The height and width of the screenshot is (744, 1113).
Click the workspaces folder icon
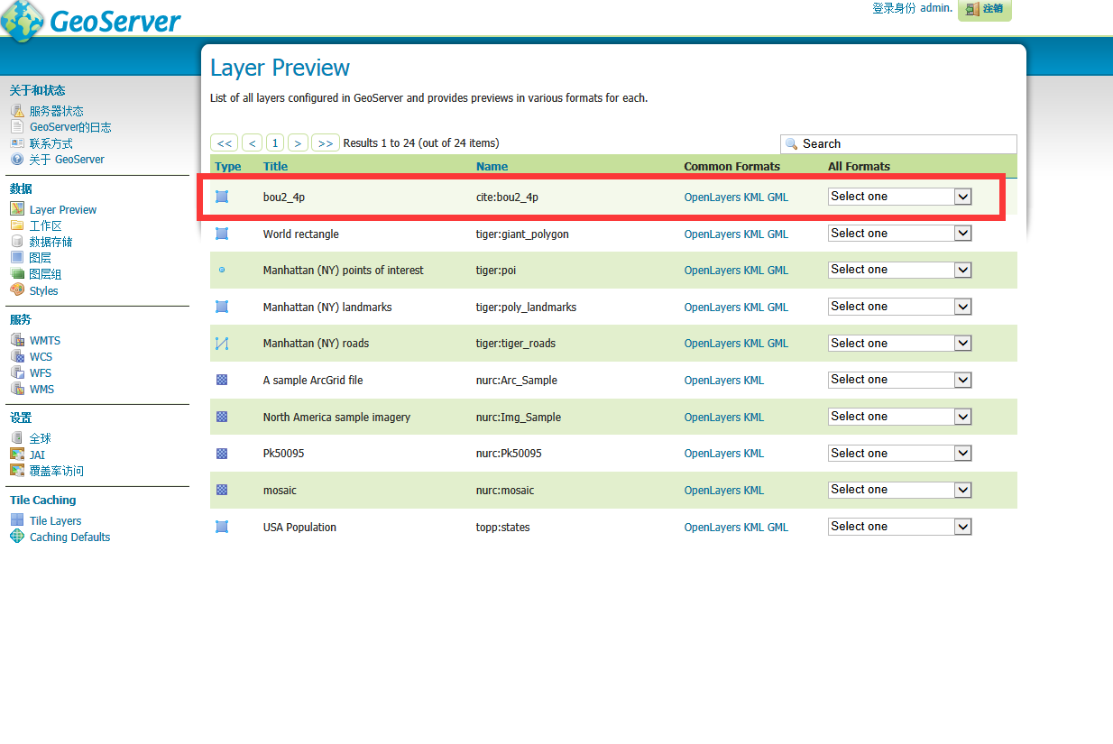coord(17,225)
